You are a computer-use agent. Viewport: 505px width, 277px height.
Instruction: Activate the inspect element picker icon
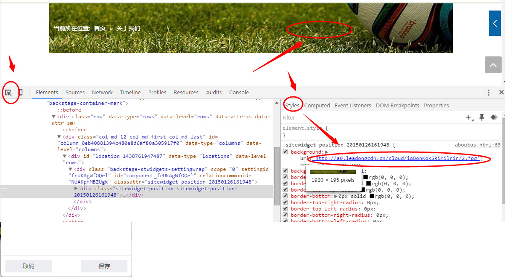(8, 93)
